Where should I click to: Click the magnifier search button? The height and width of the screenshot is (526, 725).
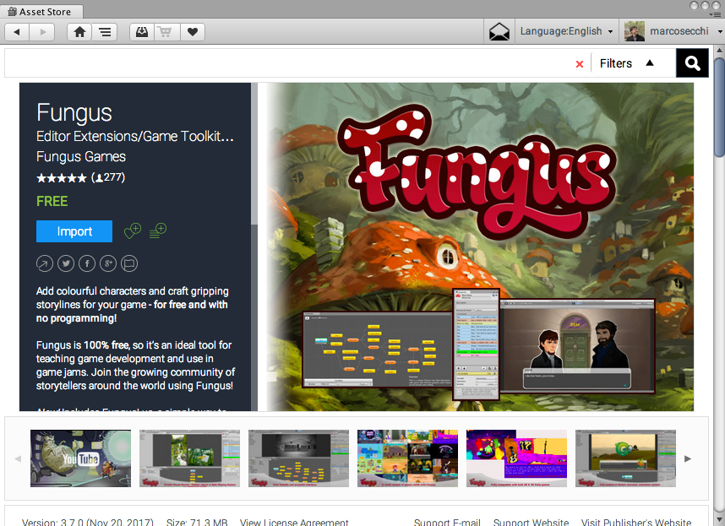click(692, 63)
